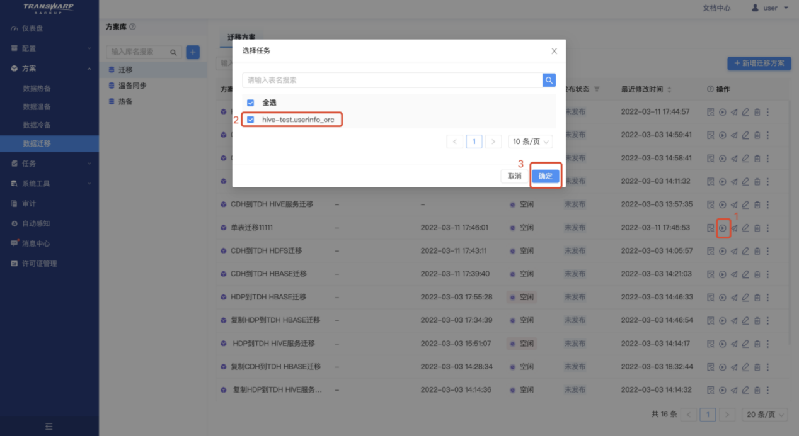Run the 单表迁移11111 migration plan
The width and height of the screenshot is (799, 436).
[723, 228]
